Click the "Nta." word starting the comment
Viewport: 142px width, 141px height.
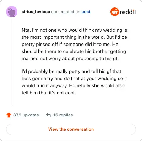coord(26,30)
